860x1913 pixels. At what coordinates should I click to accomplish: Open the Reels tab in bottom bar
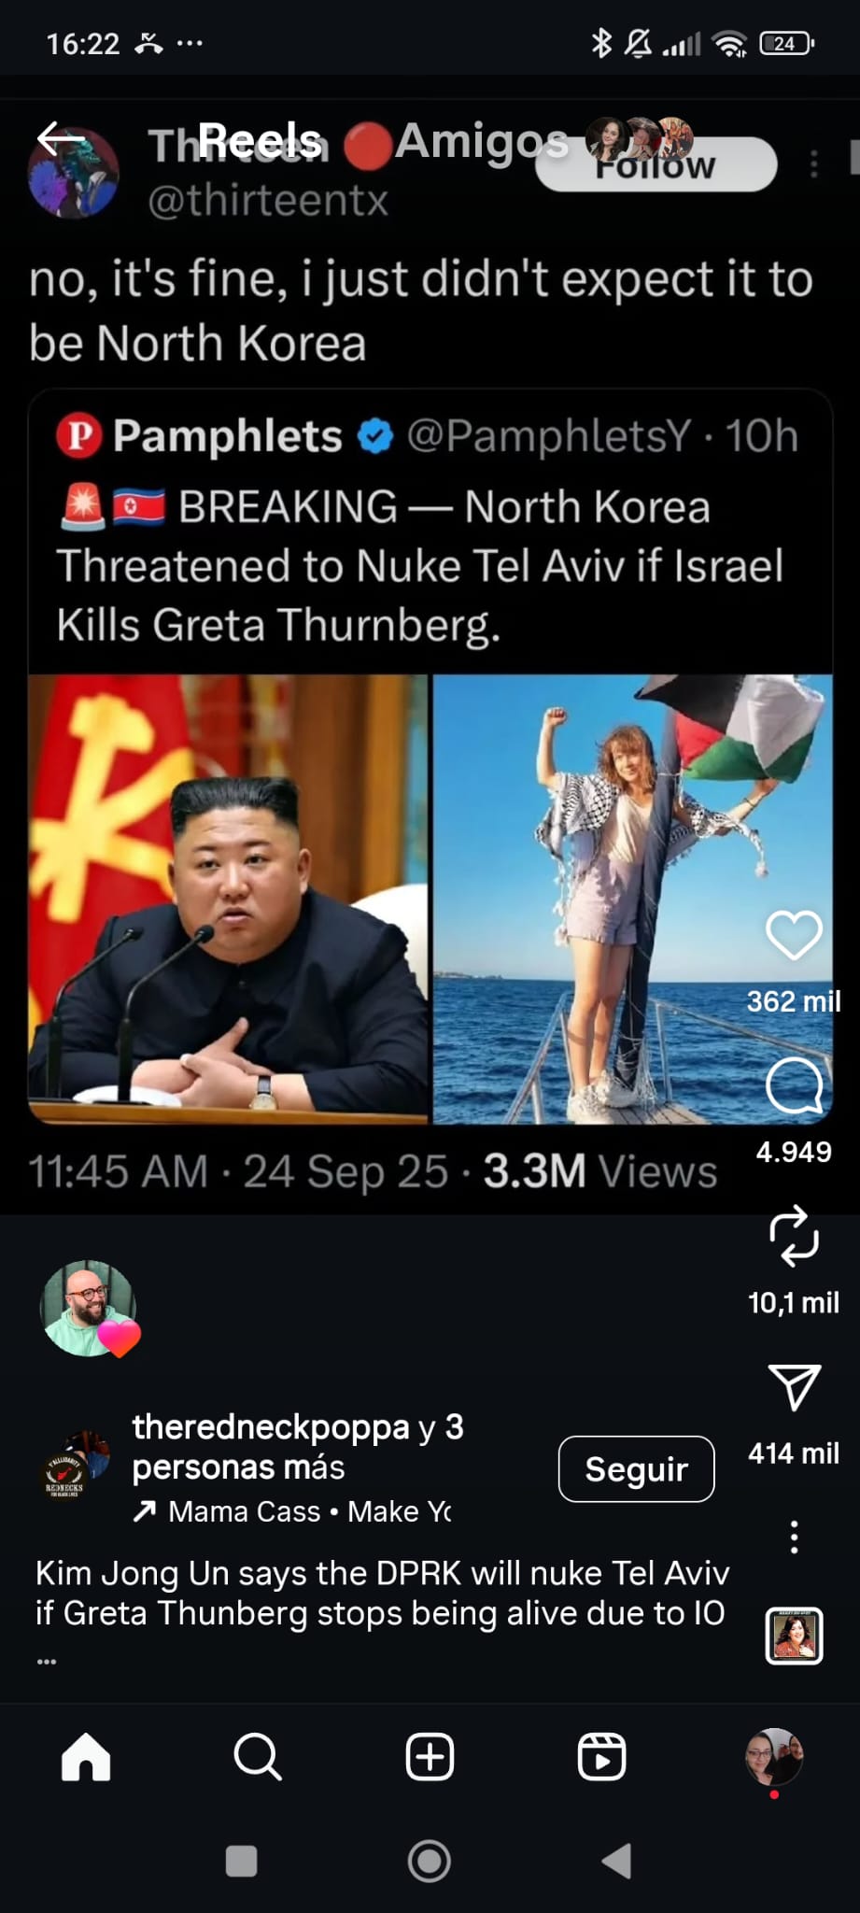[x=601, y=1757]
